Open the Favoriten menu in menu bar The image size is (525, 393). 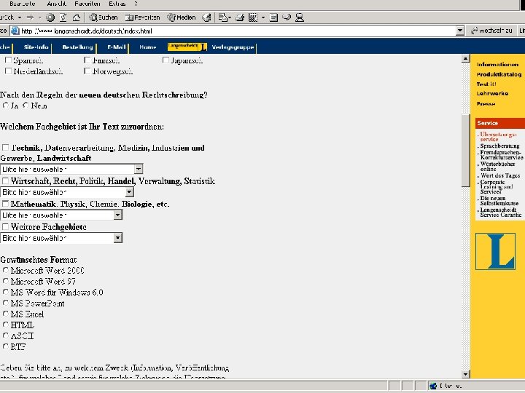(87, 4)
